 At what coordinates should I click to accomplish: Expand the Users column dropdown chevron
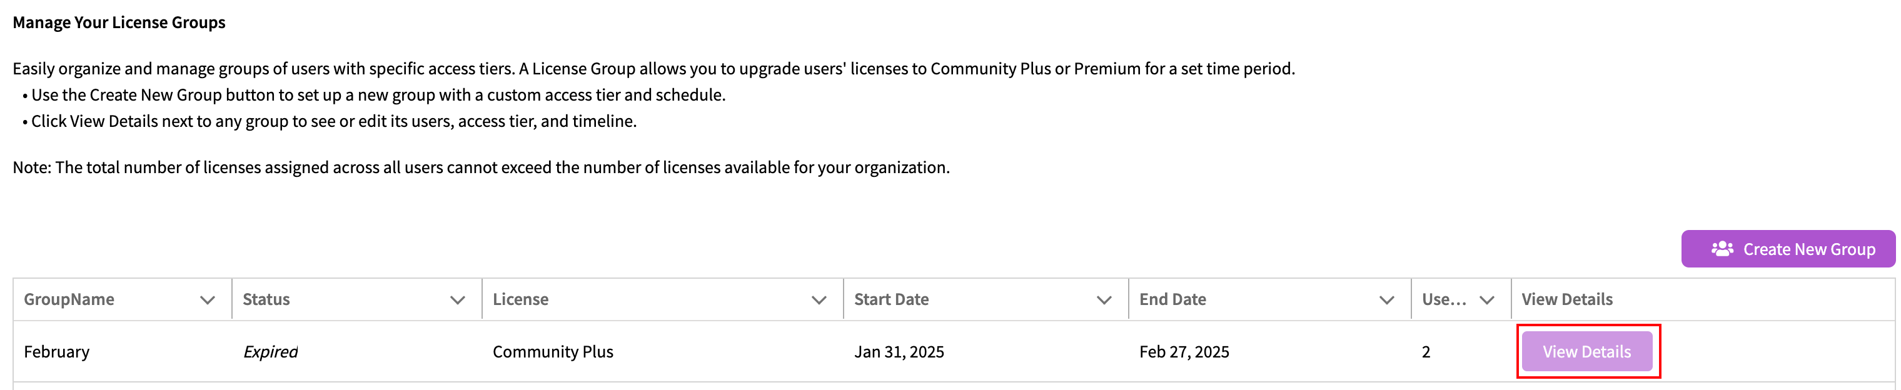(1487, 300)
